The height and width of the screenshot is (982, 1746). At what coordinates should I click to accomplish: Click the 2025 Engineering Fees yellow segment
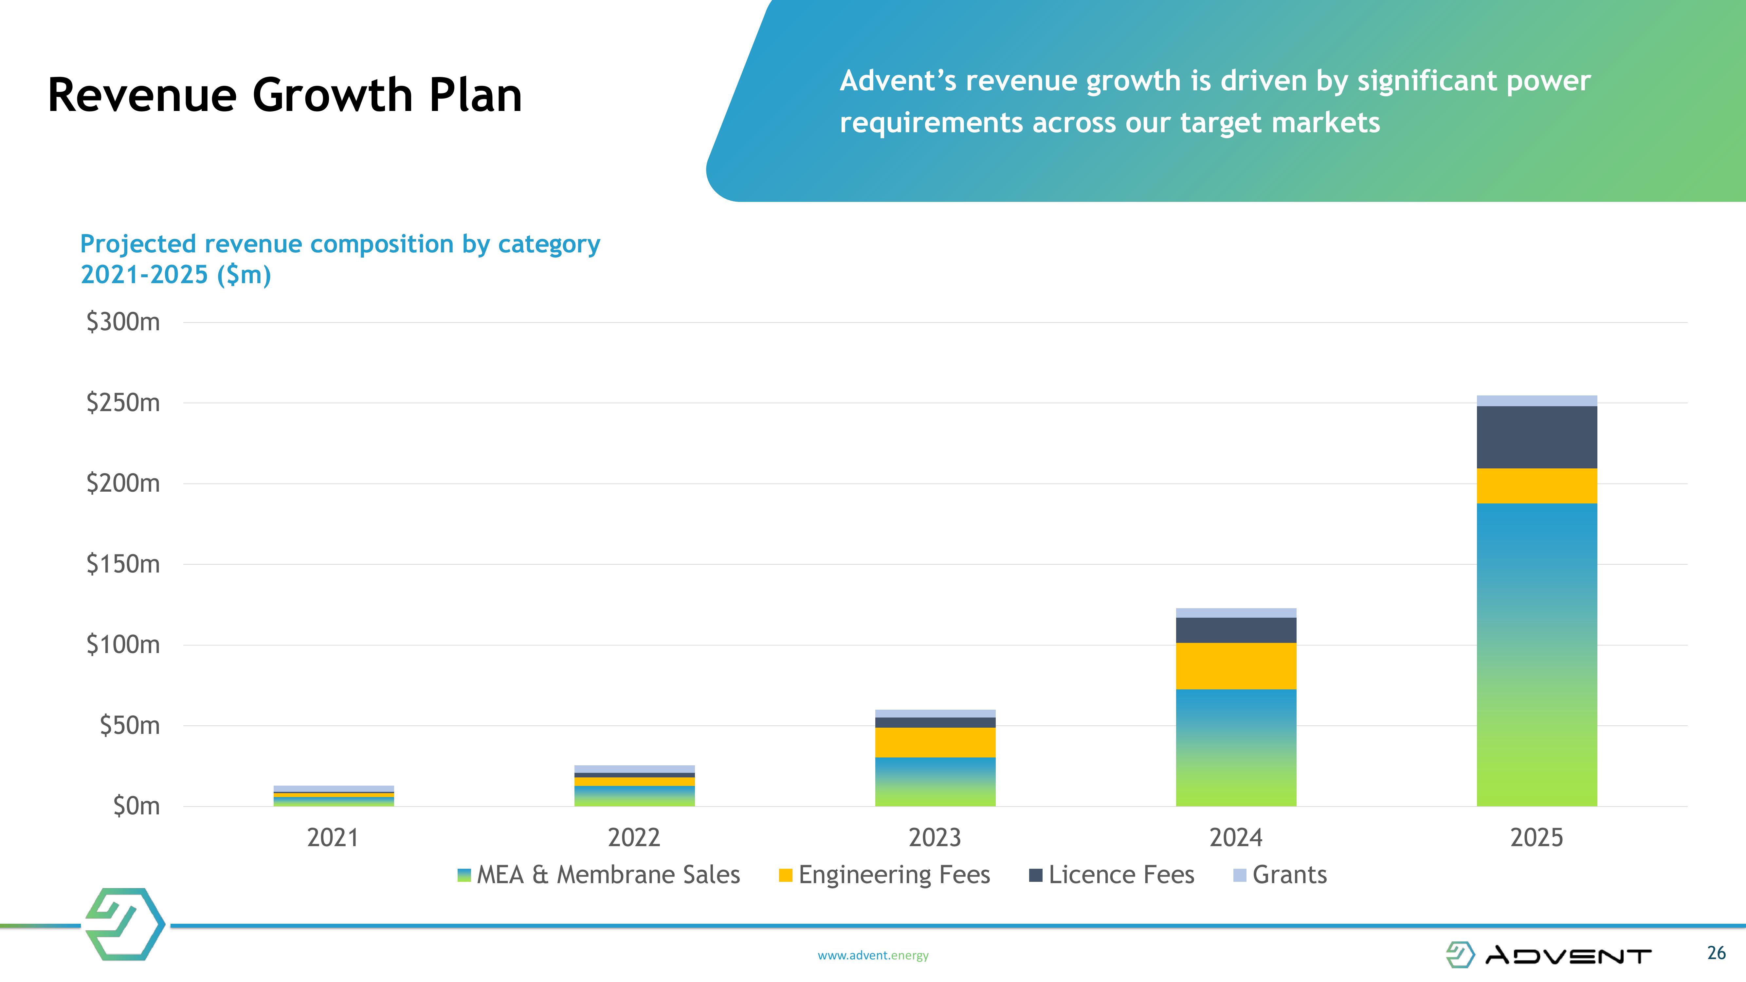coord(1537,486)
